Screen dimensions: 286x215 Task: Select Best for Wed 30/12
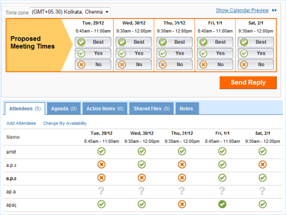point(133,42)
